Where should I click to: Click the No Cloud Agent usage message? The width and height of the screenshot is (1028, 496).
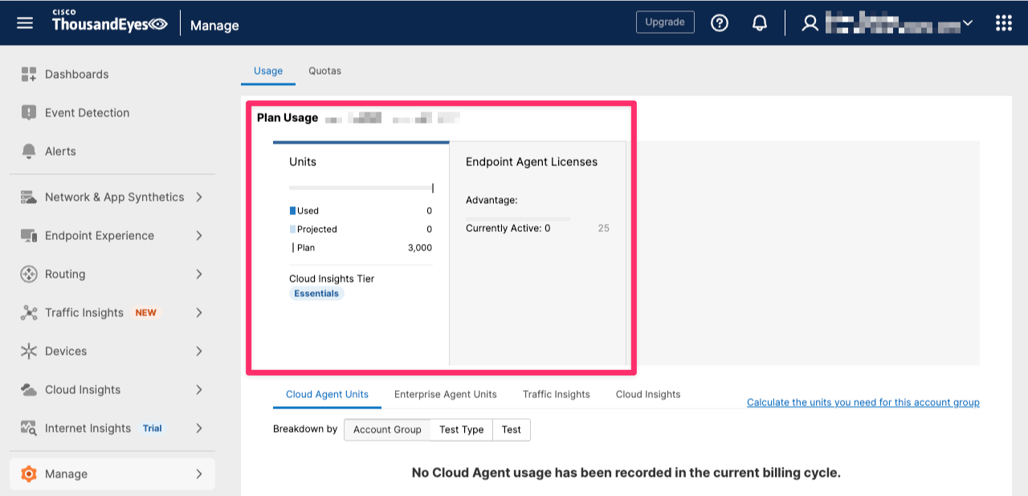click(x=626, y=473)
